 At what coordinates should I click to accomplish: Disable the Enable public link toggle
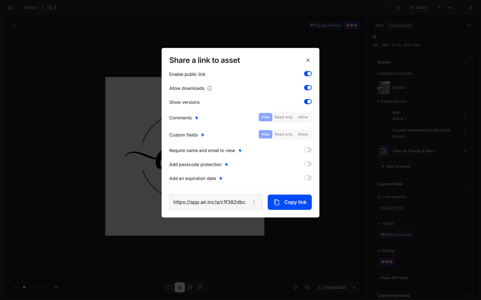308,74
